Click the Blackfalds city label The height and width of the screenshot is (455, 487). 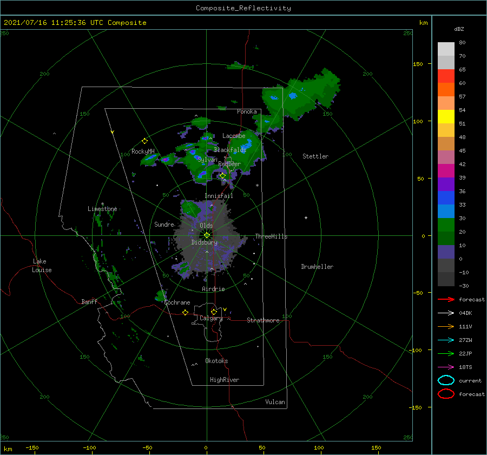click(x=230, y=150)
